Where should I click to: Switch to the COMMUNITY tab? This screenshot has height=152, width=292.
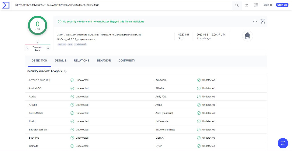coord(127,61)
